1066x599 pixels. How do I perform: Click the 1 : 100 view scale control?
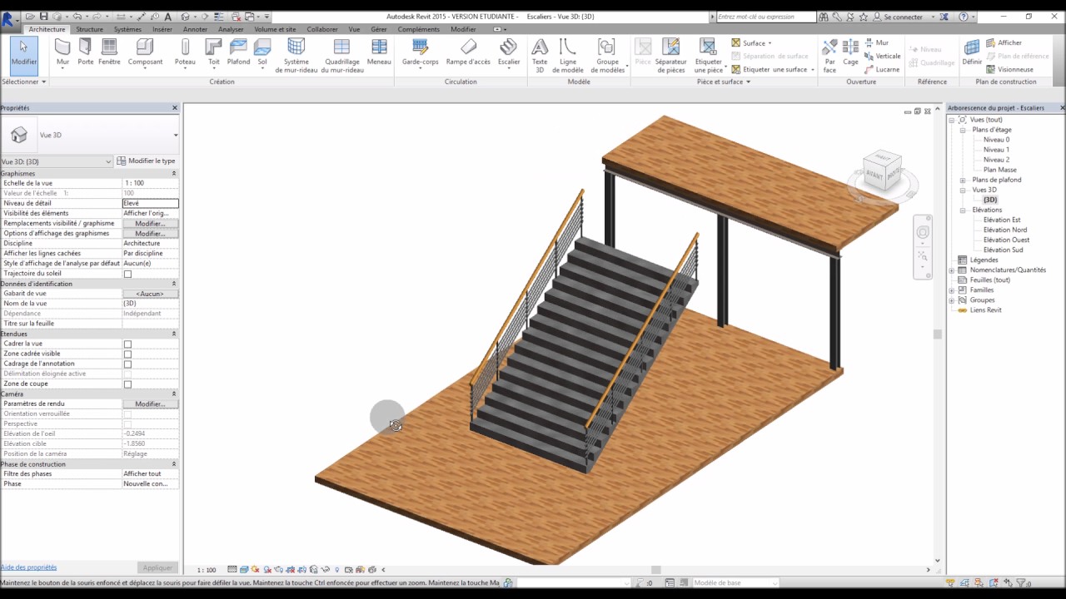click(207, 570)
